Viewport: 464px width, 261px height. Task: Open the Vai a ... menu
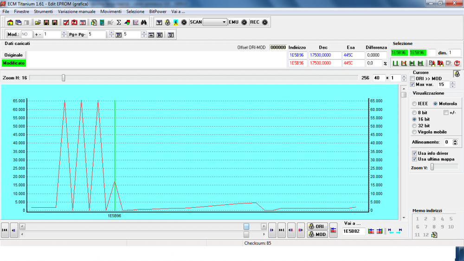[x=178, y=12]
